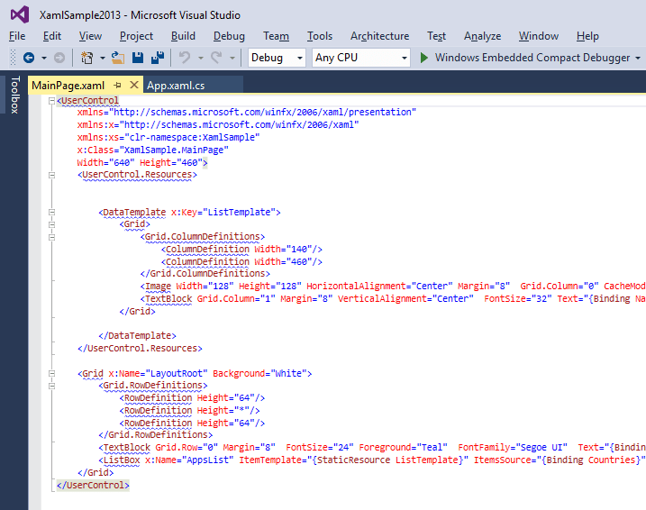The image size is (646, 510).
Task: Undo the last edit
Action: 185,58
